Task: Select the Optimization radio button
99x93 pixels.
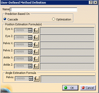Action: (x=53, y=19)
